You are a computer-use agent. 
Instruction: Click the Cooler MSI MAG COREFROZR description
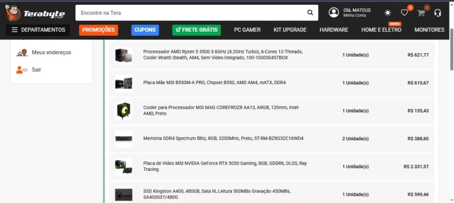[x=221, y=111]
